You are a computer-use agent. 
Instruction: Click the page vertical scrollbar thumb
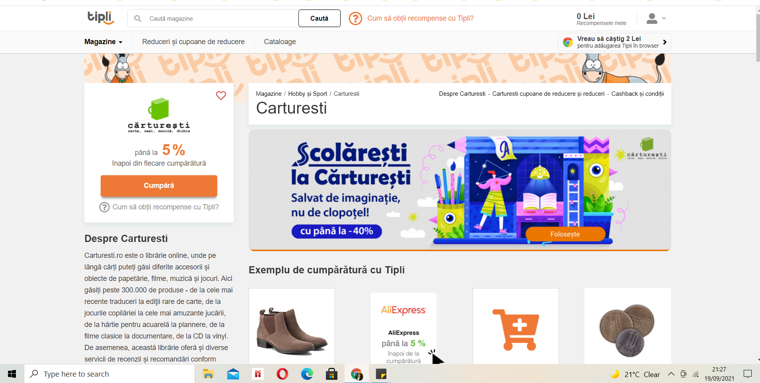click(x=758, y=38)
